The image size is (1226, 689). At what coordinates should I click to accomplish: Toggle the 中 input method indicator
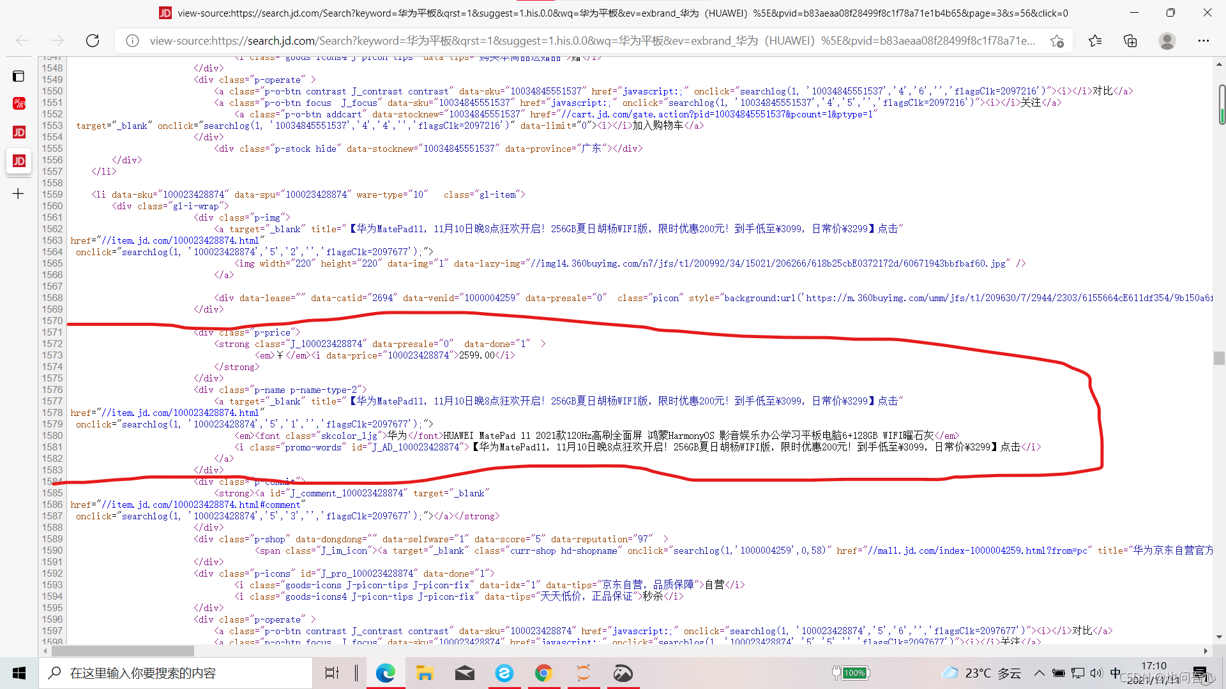tap(1115, 673)
